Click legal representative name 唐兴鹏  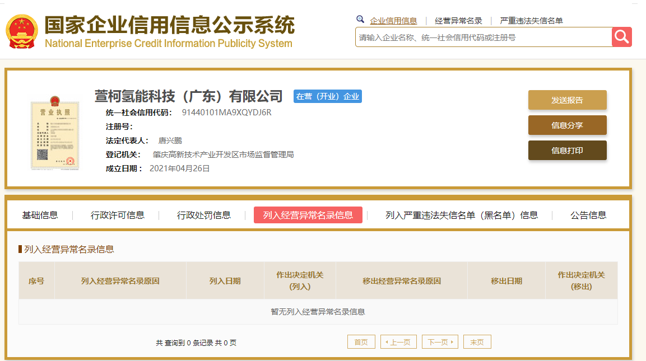(x=170, y=141)
